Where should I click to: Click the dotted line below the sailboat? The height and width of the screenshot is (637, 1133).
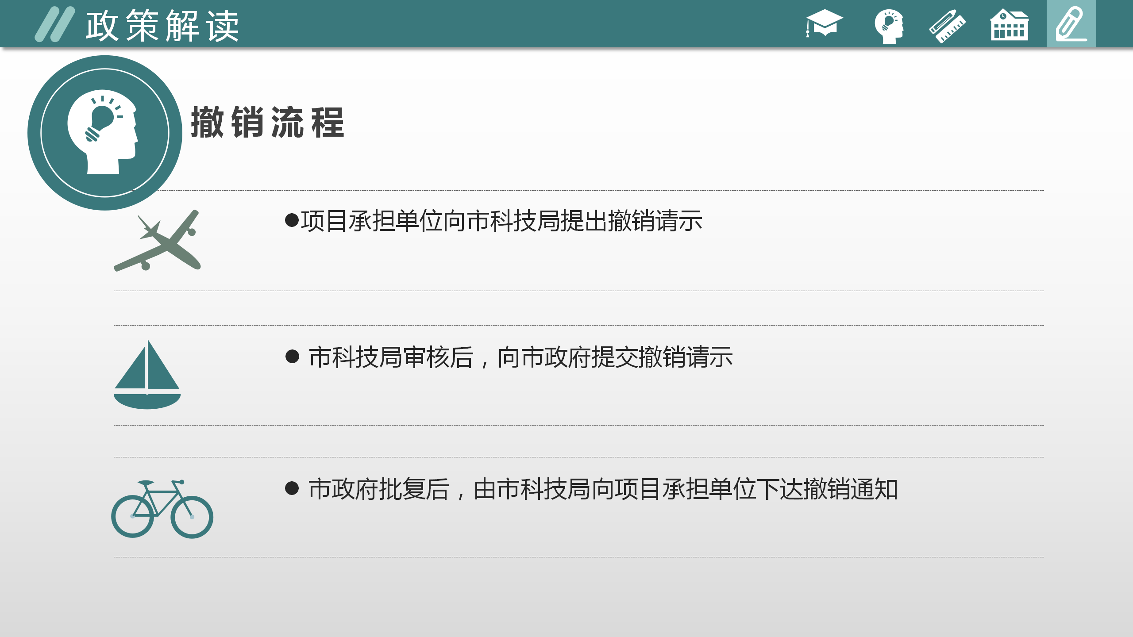click(575, 425)
